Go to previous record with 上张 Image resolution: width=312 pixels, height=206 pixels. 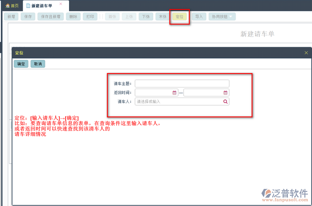coord(129,17)
